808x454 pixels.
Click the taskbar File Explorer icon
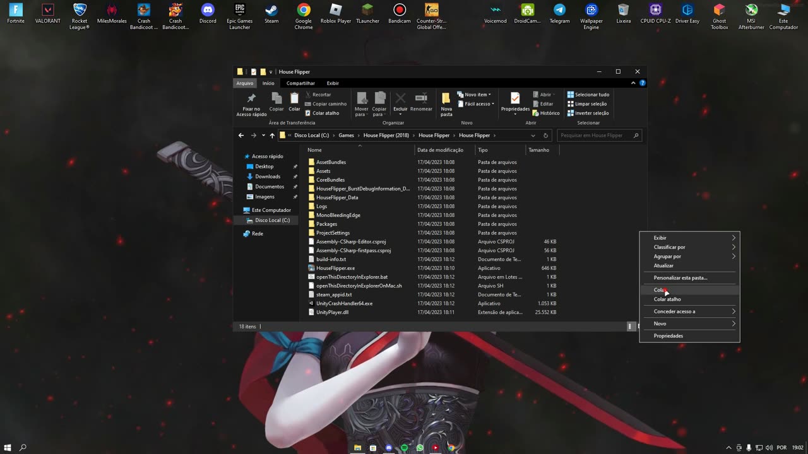click(x=358, y=448)
